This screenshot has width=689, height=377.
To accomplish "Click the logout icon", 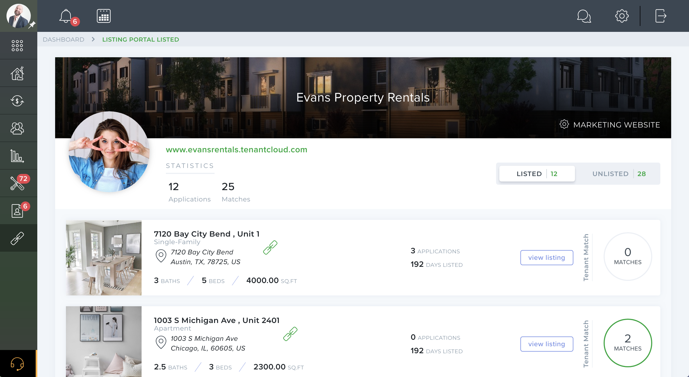I will click(x=661, y=16).
